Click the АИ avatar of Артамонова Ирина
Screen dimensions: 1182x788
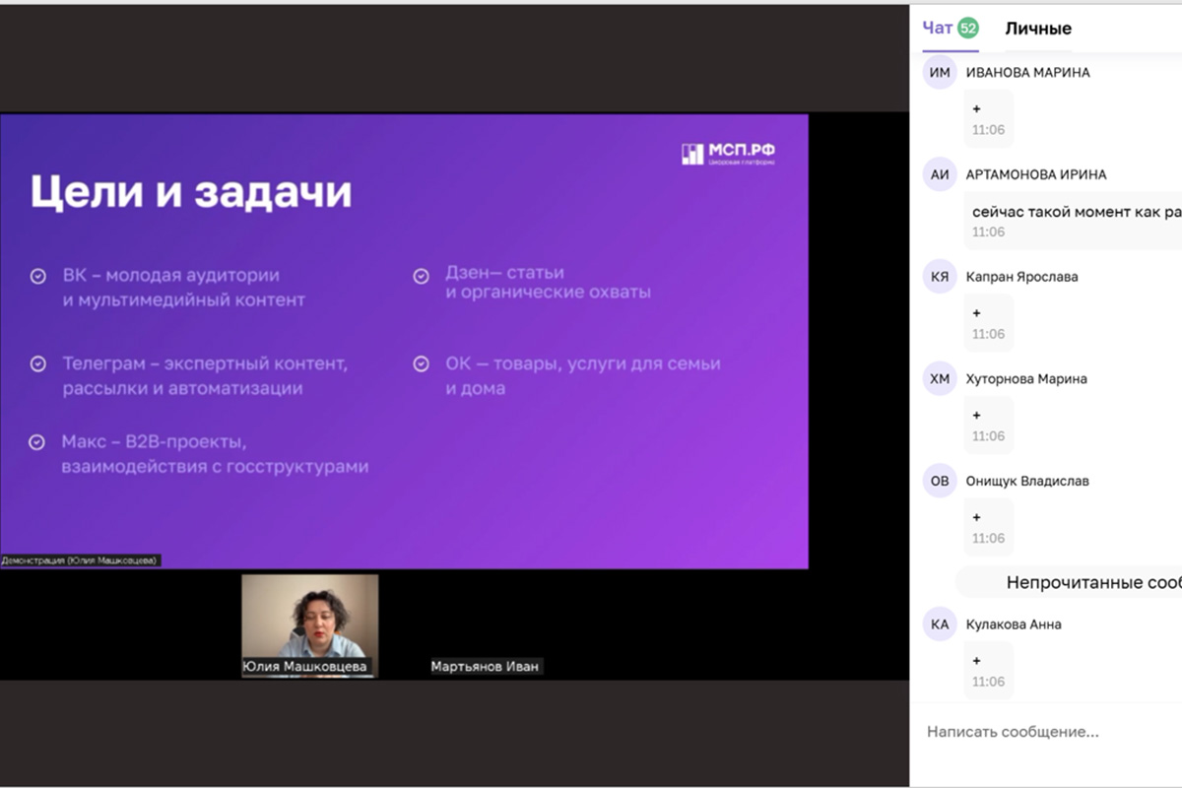point(940,174)
